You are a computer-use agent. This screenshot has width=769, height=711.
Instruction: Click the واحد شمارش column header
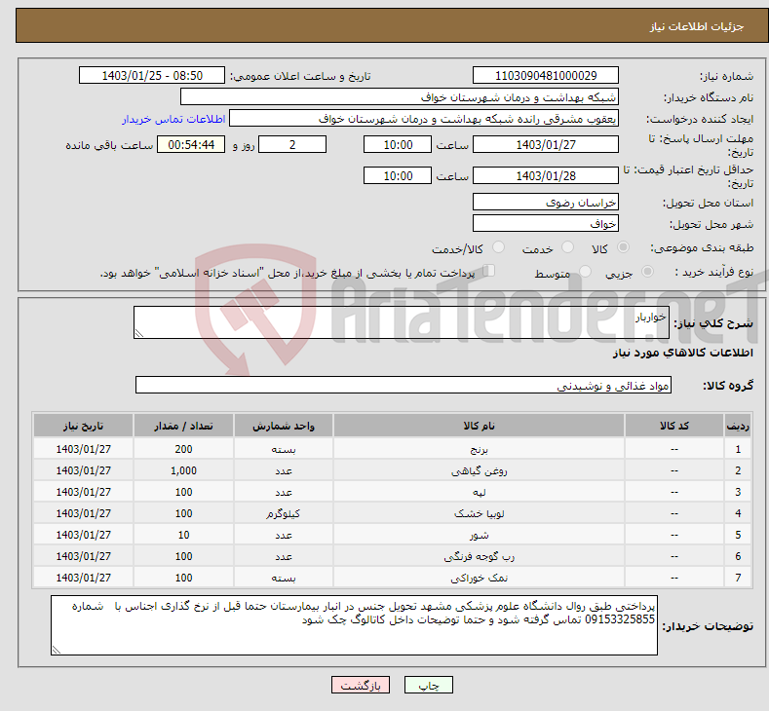284,426
